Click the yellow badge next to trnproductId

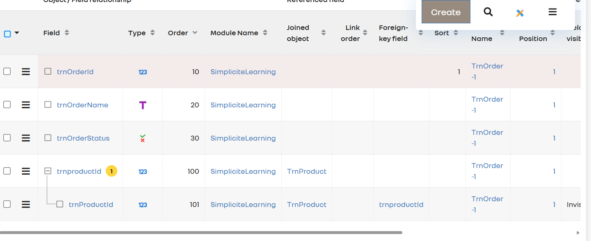pyautogui.click(x=112, y=171)
